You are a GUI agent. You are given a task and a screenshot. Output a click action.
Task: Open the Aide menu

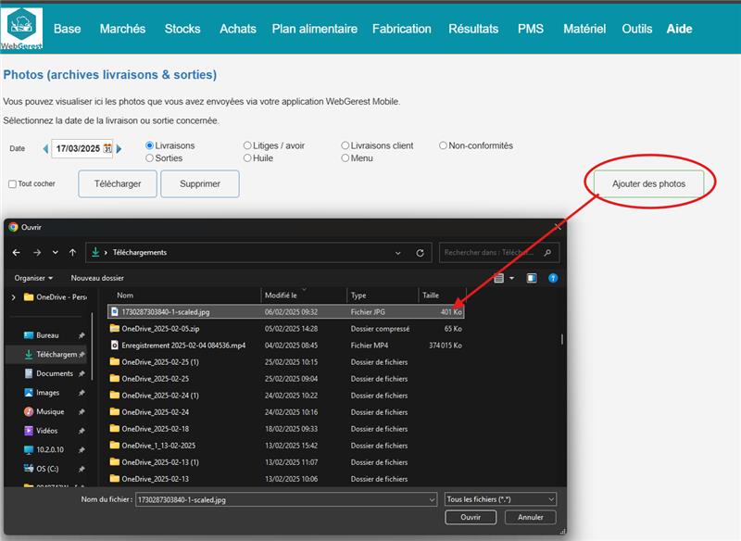pyautogui.click(x=679, y=29)
